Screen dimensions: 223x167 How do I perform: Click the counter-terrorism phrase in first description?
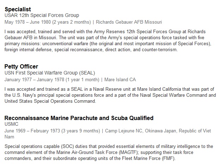click(159, 50)
